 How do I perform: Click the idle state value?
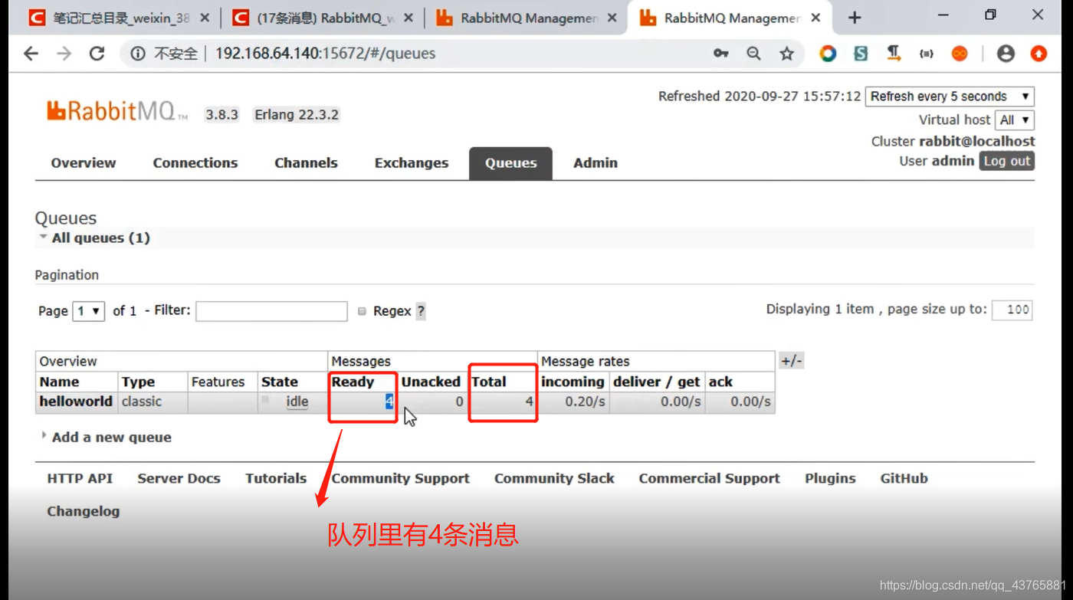[x=297, y=402]
